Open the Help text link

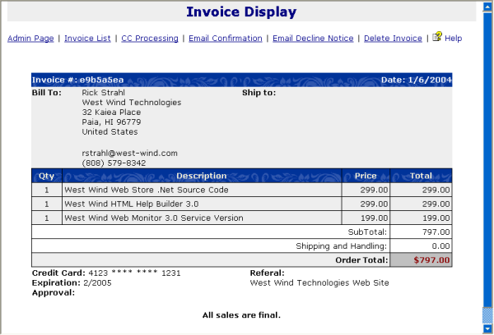[x=454, y=39]
